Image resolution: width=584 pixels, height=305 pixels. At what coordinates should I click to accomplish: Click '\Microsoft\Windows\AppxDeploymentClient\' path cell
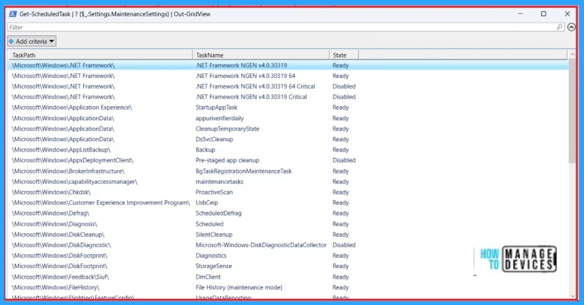(72, 160)
